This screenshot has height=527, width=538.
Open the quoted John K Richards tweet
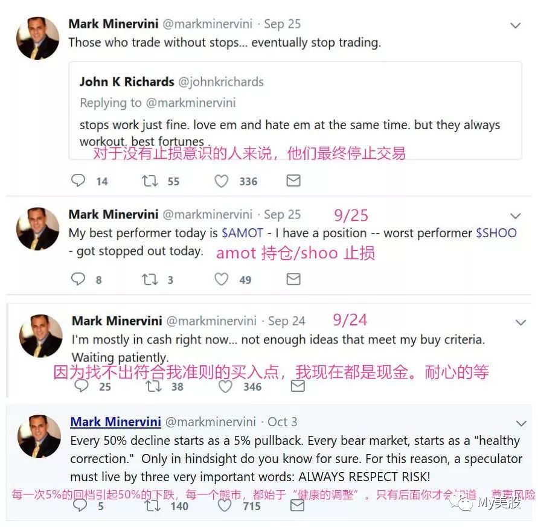pos(295,110)
